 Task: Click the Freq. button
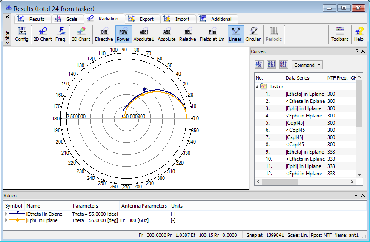[x=61, y=34]
